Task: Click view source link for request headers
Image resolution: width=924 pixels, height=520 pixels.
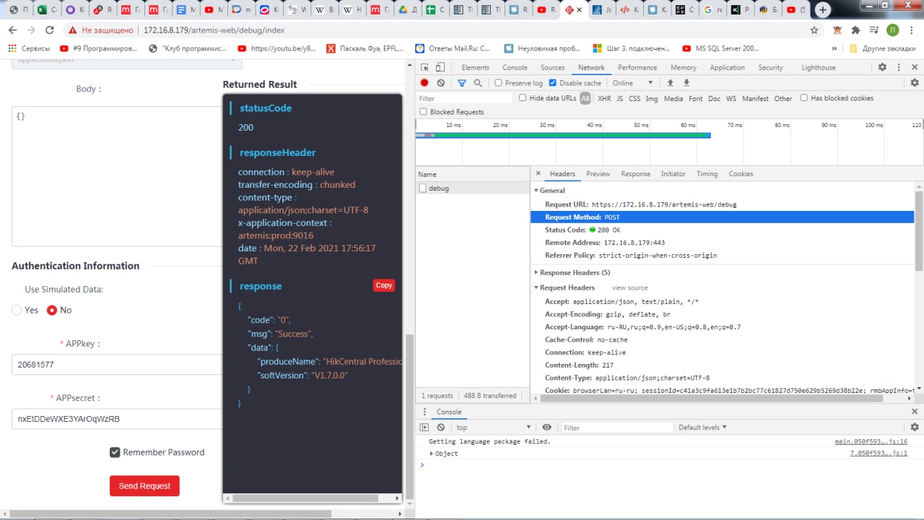Action: pos(630,287)
